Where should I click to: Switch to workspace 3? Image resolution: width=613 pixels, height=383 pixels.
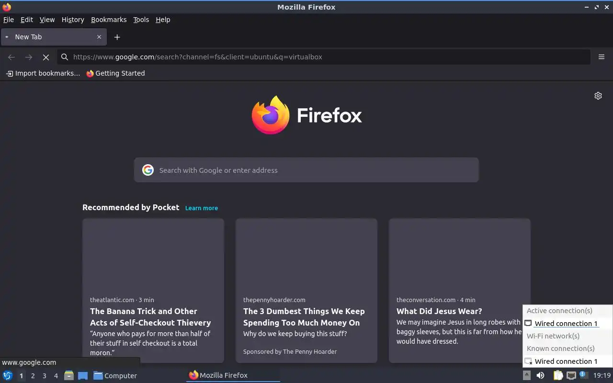(44, 376)
